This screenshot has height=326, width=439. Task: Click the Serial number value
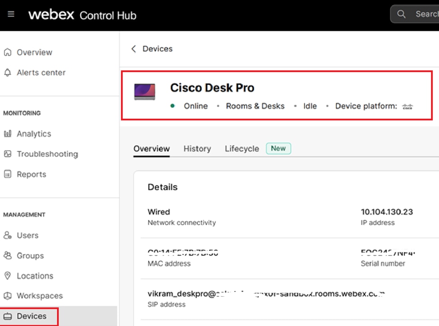pos(388,253)
